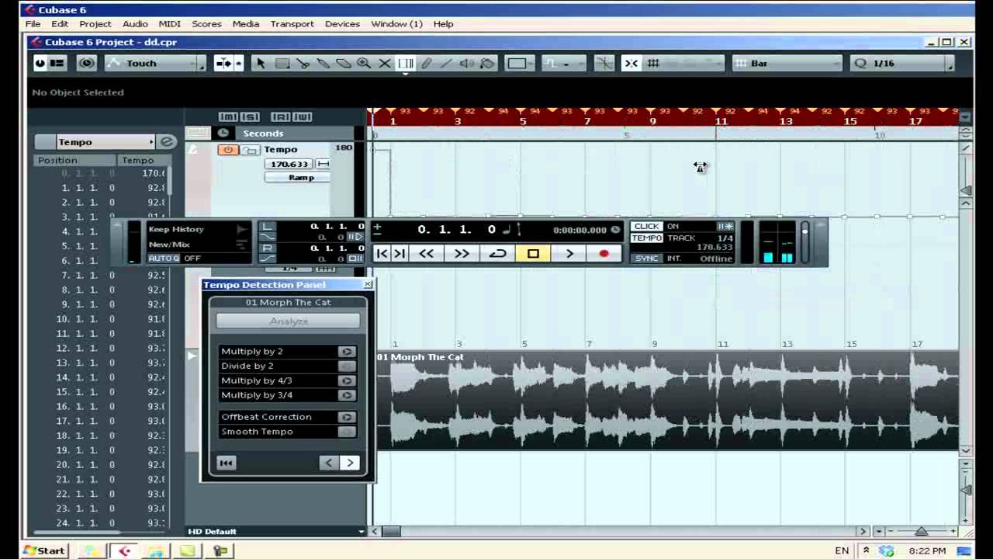Toggle the SYNC button in transport
Image resolution: width=993 pixels, height=559 pixels.
[646, 259]
